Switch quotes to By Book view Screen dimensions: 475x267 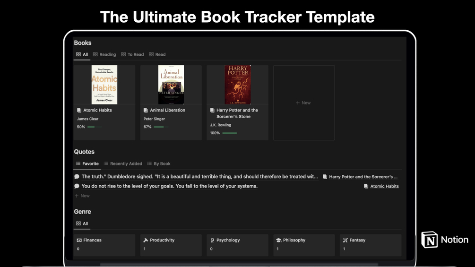pyautogui.click(x=159, y=164)
